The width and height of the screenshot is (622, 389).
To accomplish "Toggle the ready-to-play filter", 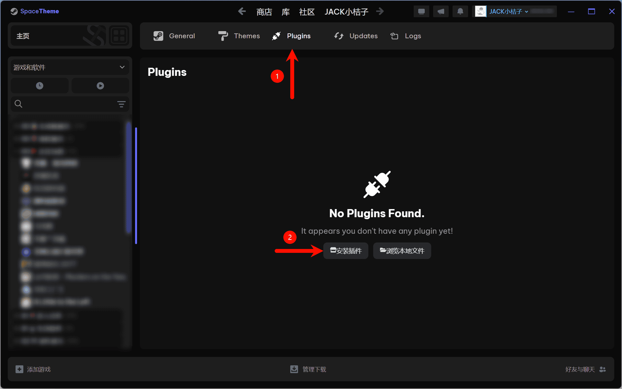I will tap(100, 86).
